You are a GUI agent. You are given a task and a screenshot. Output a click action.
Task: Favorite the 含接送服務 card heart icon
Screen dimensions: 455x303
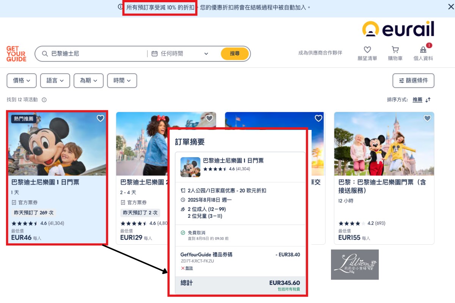[x=427, y=119]
